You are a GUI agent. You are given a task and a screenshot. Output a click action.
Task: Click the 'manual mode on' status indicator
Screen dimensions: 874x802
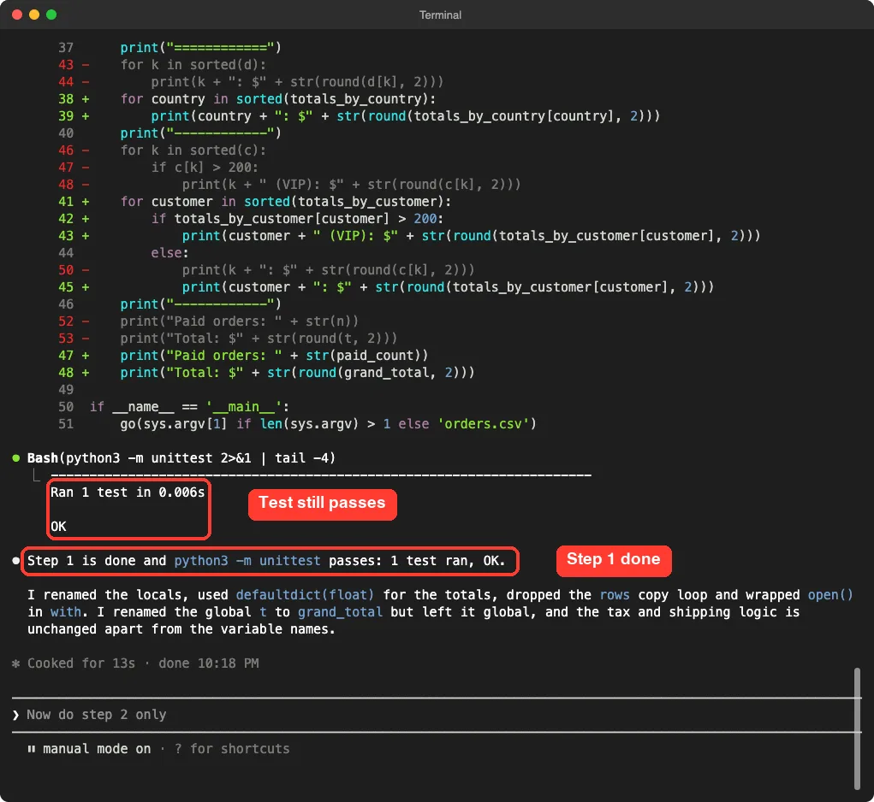click(x=97, y=749)
